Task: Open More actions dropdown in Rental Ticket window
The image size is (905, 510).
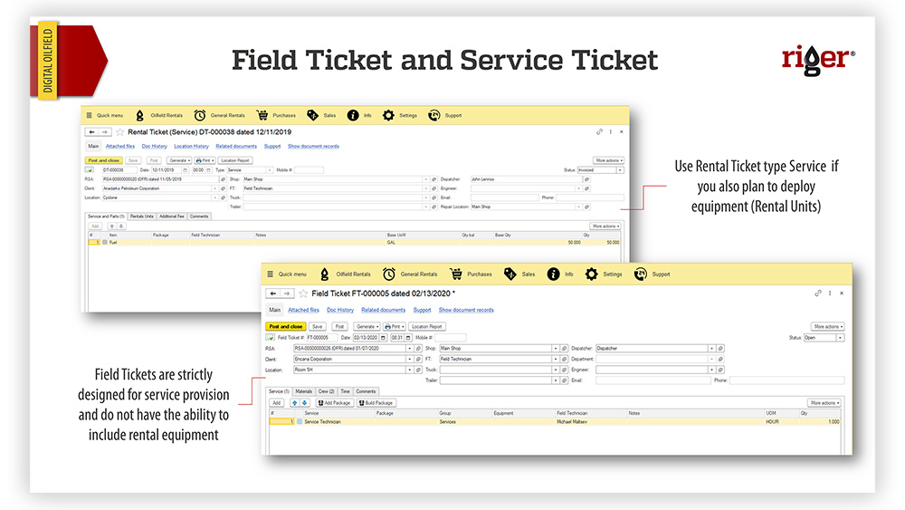Action: coord(608,160)
